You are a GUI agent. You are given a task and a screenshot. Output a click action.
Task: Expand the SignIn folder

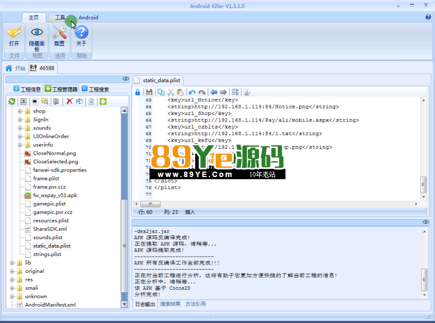pyautogui.click(x=20, y=120)
